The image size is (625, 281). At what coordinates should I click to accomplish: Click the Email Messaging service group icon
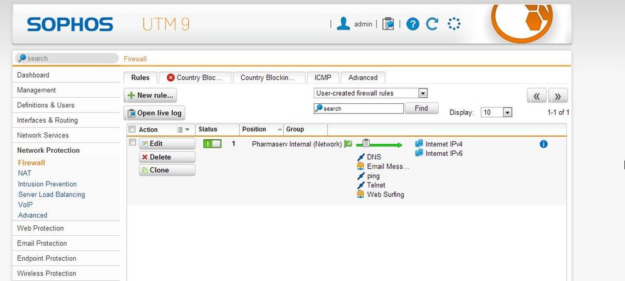point(361,166)
